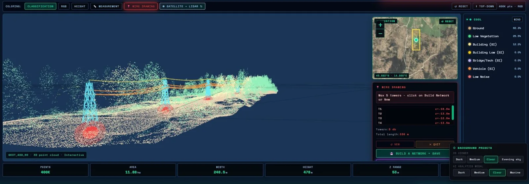Image resolution: width=529 pixels, height=184 pixels.
Task: Click the Height 478 m stat card
Action: coord(308,170)
